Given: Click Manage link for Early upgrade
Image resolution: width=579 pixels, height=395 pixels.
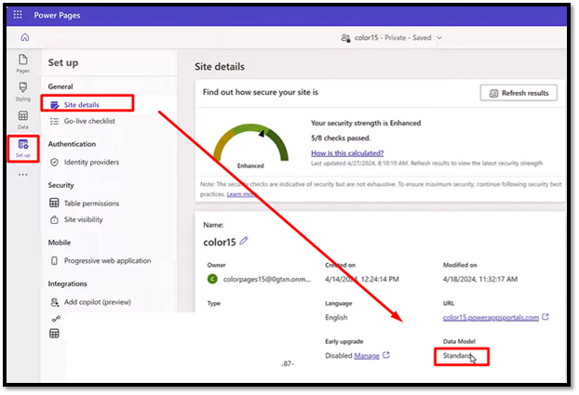Looking at the screenshot, I should [x=367, y=355].
